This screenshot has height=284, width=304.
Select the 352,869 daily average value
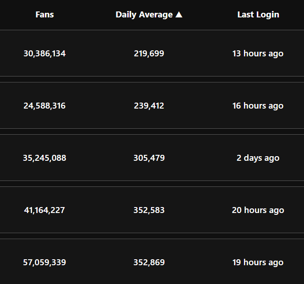pyautogui.click(x=149, y=262)
